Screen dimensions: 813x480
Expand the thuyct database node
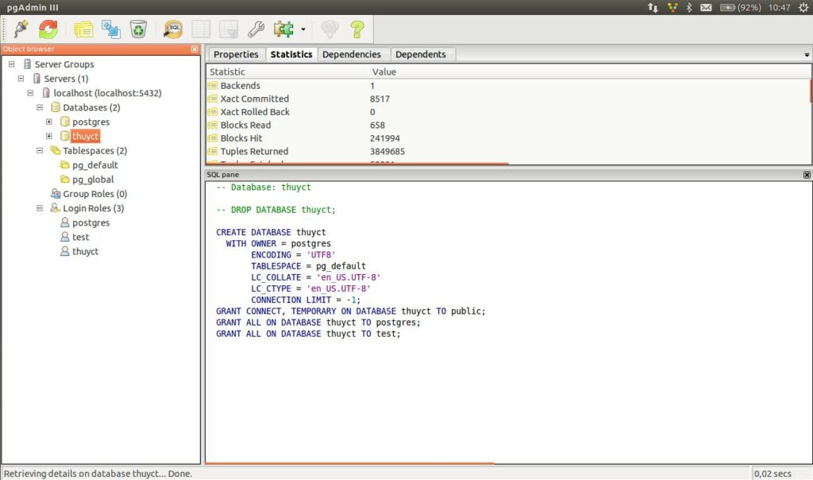48,136
